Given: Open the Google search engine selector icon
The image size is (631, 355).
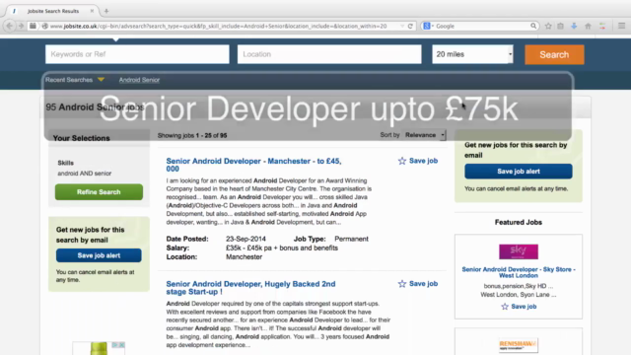Looking at the screenshot, I should tap(427, 26).
